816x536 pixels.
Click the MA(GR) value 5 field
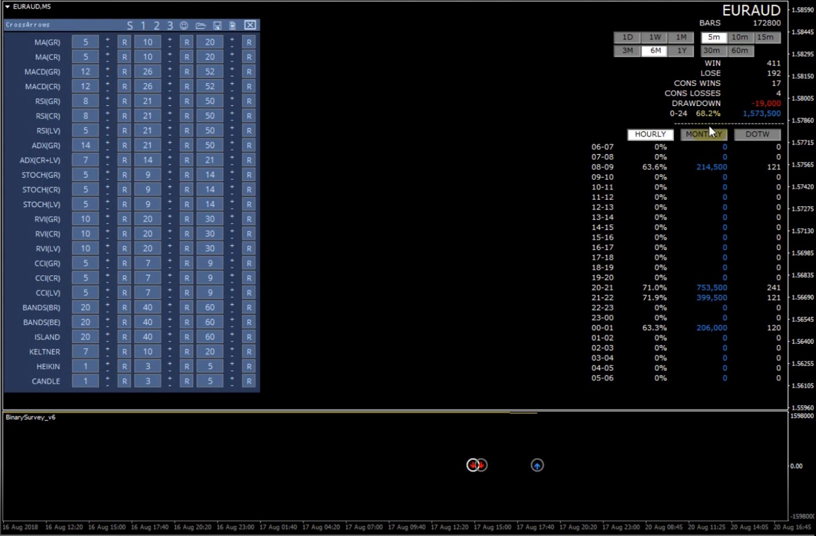(85, 42)
